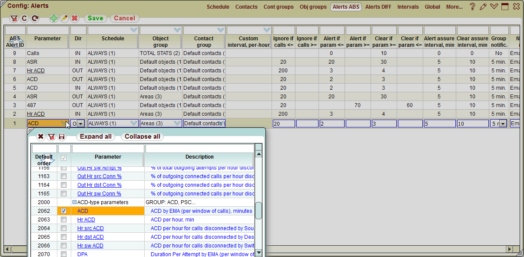Click the Expand all button
The width and height of the screenshot is (524, 257).
tap(95, 136)
